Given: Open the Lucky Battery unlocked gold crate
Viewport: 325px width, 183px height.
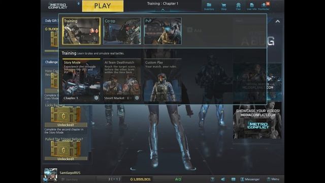Looking at the screenshot, I should (x=66, y=116).
